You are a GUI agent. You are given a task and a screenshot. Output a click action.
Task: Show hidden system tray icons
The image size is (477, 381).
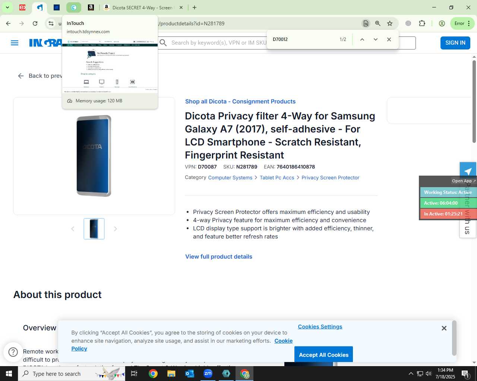pyautogui.click(x=411, y=374)
